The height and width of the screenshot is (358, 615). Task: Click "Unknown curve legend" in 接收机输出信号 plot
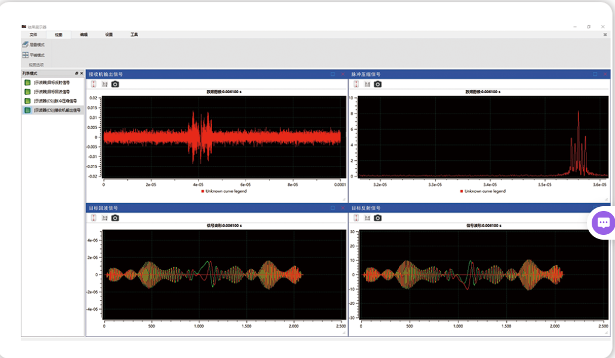pos(226,191)
